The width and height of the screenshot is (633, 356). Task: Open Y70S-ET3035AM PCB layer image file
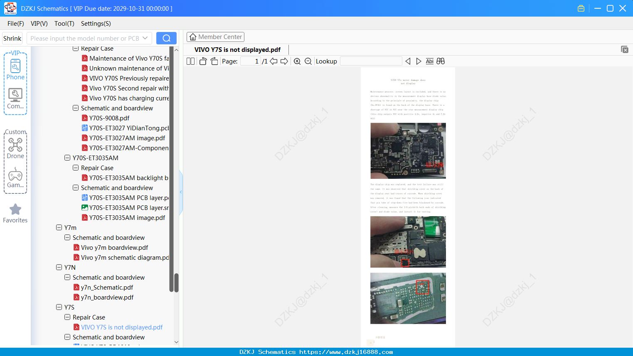129,207
